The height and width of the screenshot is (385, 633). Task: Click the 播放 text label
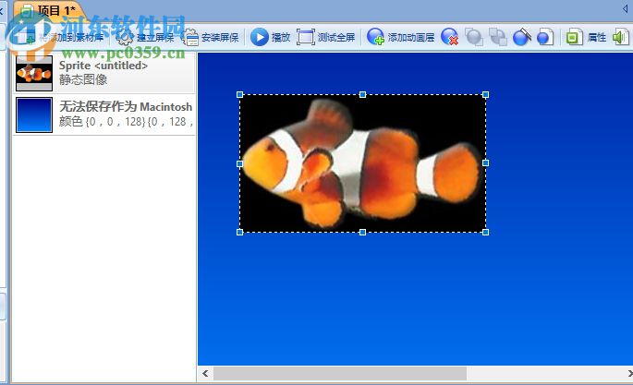tap(281, 38)
